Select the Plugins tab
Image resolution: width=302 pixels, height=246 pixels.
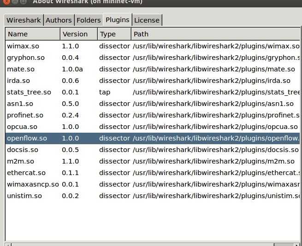pyautogui.click(x=118, y=20)
